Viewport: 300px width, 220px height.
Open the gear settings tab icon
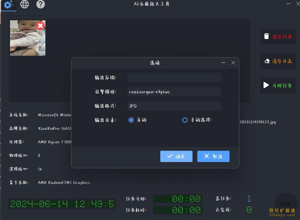[x=9, y=5]
